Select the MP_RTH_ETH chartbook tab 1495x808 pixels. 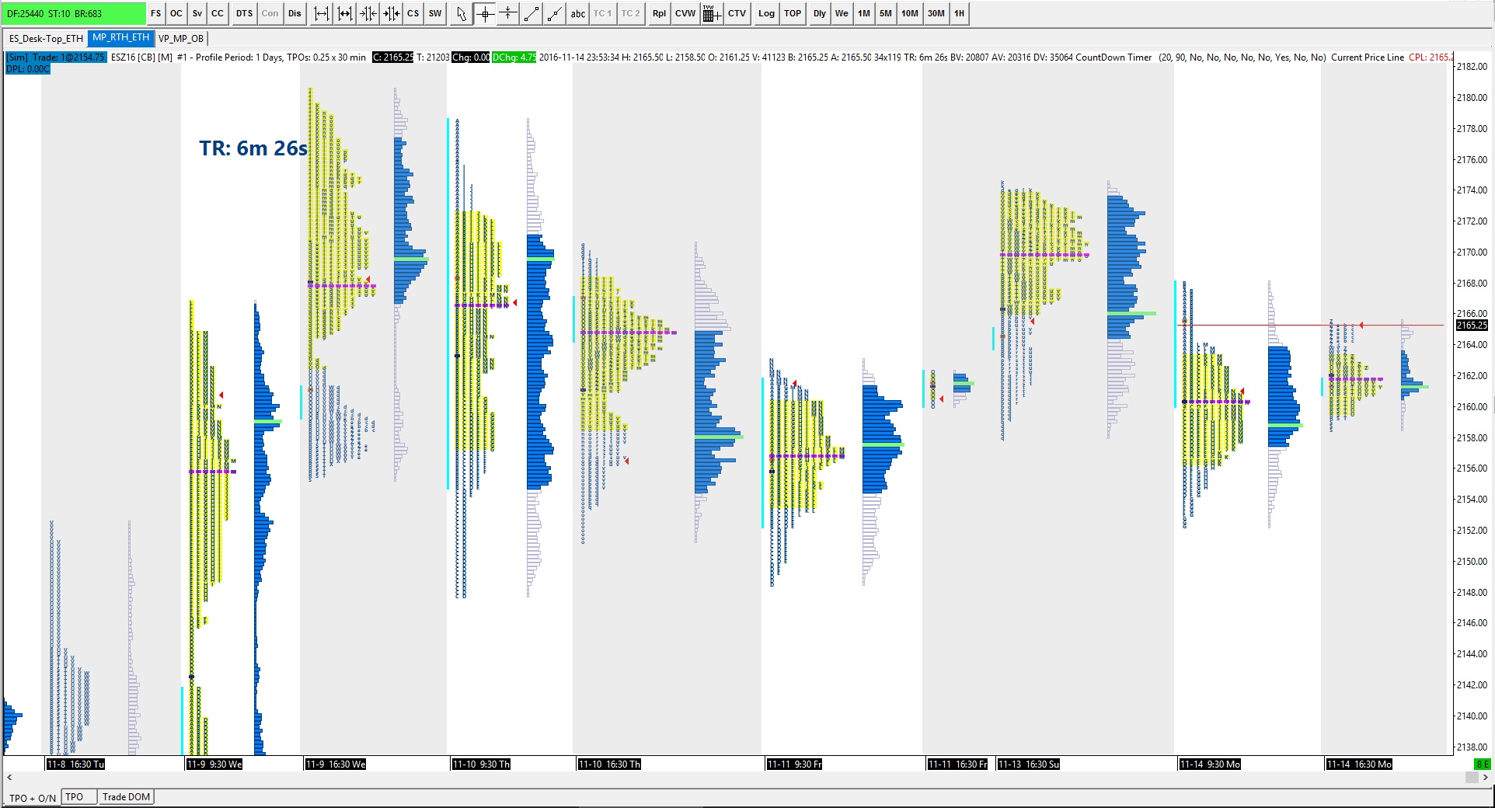121,38
